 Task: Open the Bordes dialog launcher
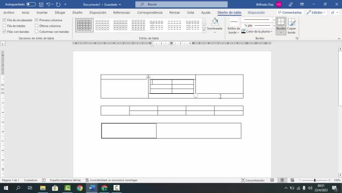pyautogui.click(x=297, y=38)
